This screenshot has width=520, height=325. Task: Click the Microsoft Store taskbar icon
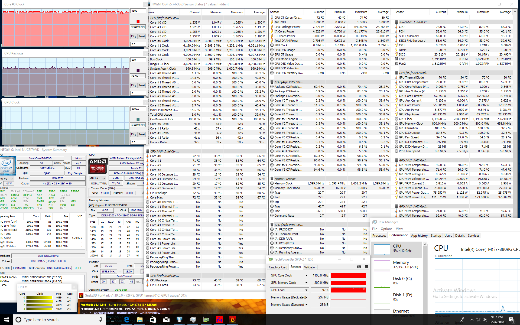(x=153, y=320)
